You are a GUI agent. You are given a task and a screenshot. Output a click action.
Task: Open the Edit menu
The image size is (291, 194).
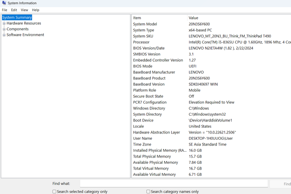[14, 10]
